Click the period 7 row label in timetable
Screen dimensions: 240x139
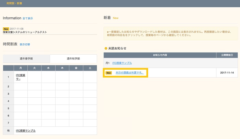[8, 122]
